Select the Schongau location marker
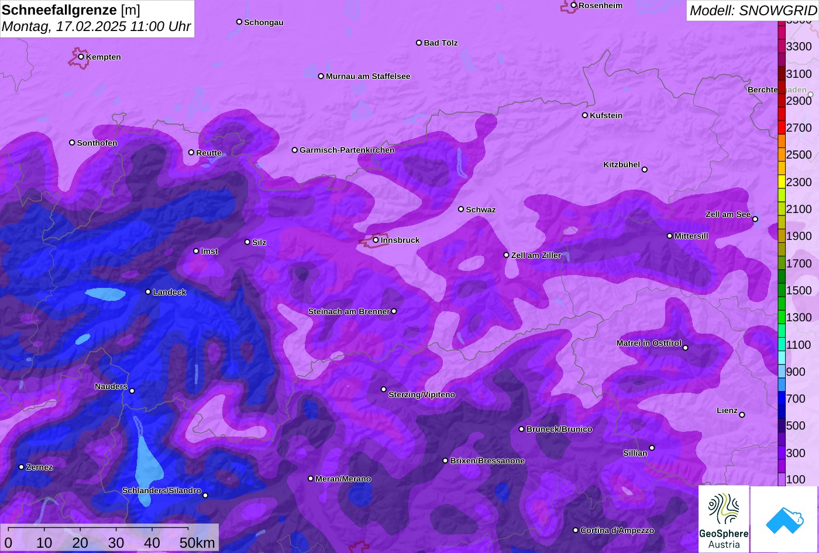819x553 pixels. [x=239, y=22]
